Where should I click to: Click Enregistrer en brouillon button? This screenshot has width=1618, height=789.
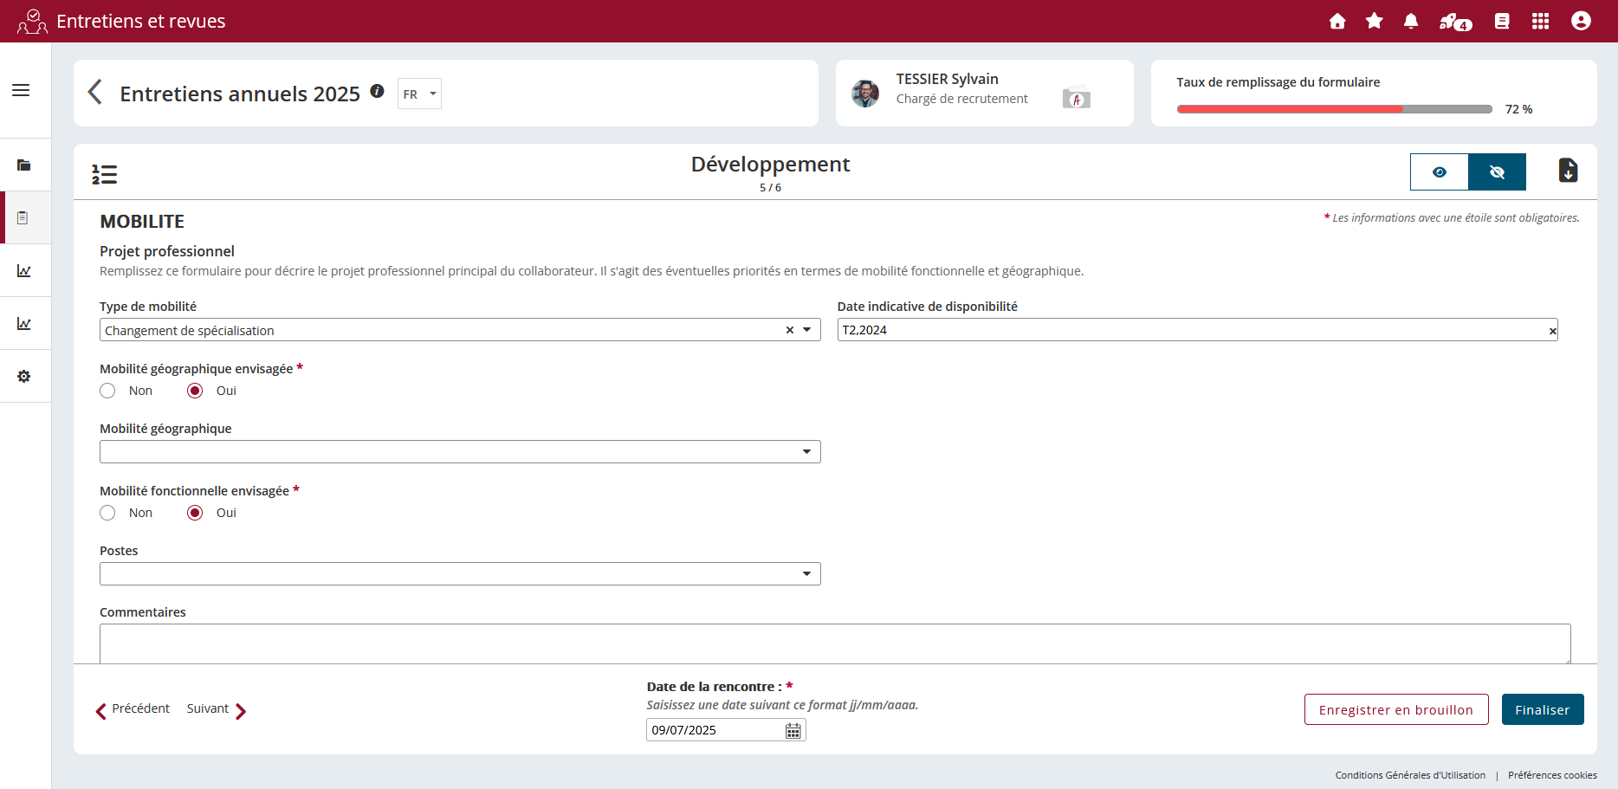(1395, 710)
